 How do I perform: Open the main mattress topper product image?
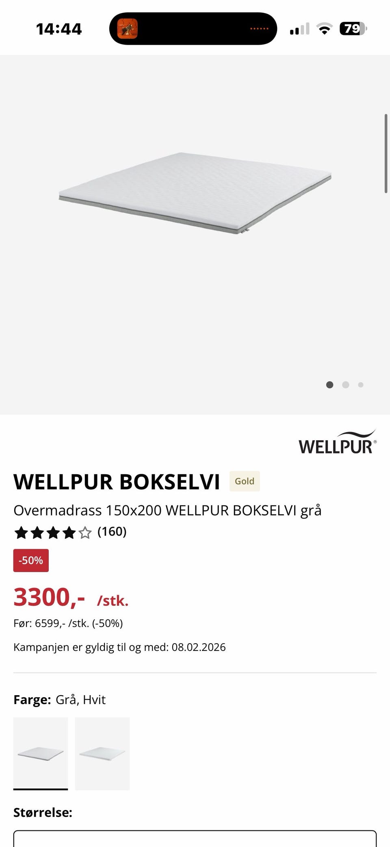pos(195,194)
